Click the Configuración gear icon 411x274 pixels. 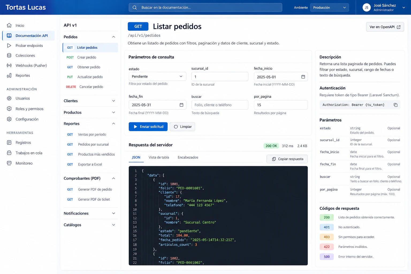tap(9, 119)
